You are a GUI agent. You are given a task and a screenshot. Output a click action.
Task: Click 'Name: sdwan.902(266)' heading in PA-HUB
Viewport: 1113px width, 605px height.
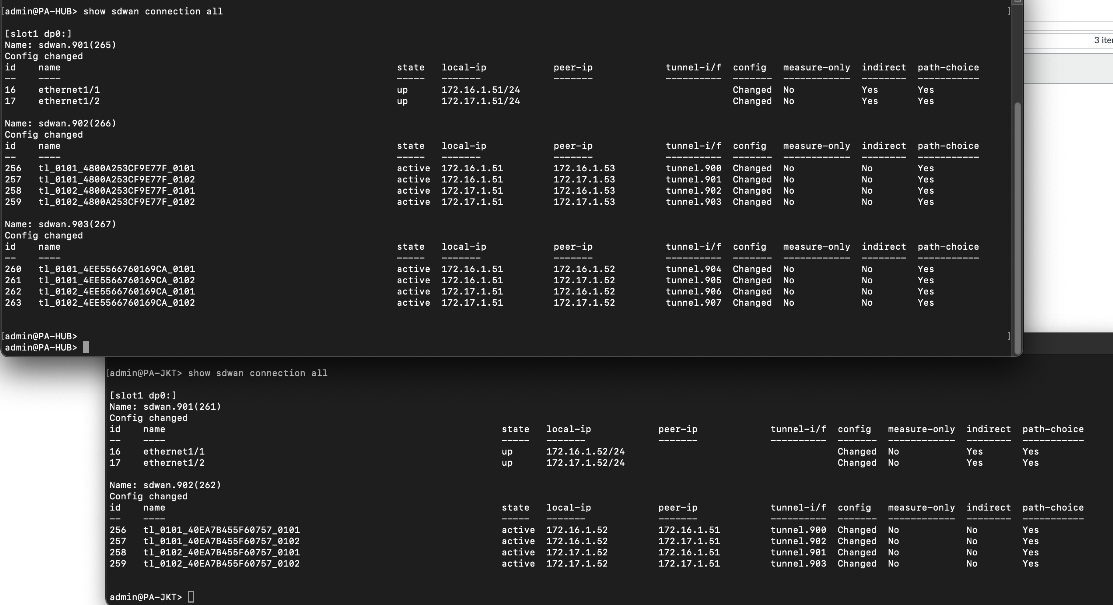click(x=60, y=123)
